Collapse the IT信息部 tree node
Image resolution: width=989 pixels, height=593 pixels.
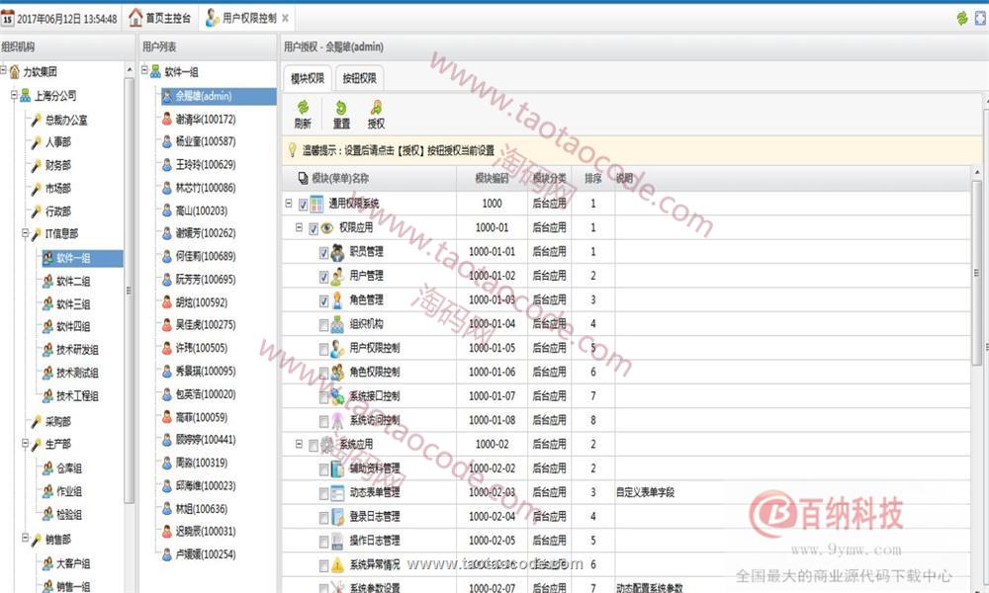pyautogui.click(x=24, y=234)
